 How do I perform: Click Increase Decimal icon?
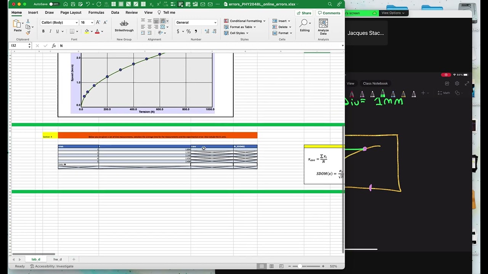click(207, 31)
